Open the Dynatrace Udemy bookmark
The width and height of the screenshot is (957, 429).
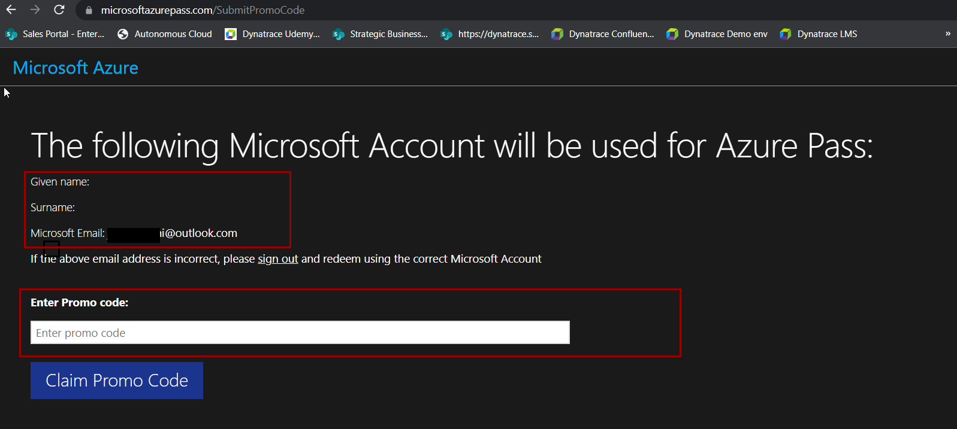tap(273, 34)
